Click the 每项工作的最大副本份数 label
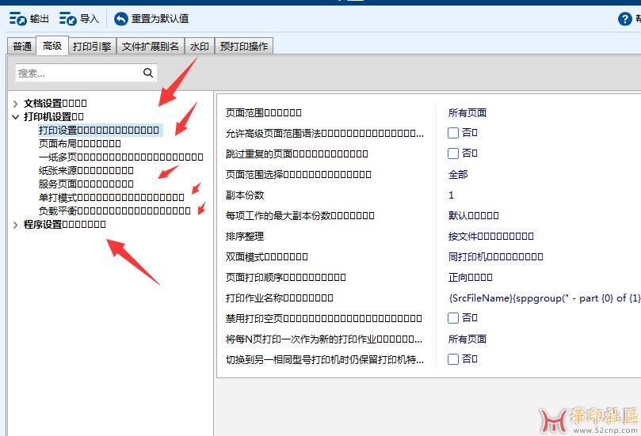641x436 pixels. point(300,215)
